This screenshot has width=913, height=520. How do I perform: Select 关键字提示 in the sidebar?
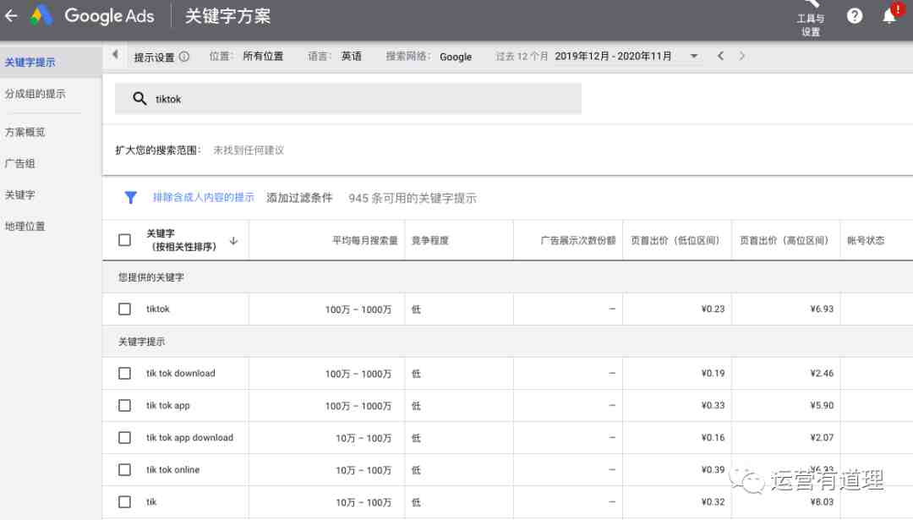[x=30, y=63]
